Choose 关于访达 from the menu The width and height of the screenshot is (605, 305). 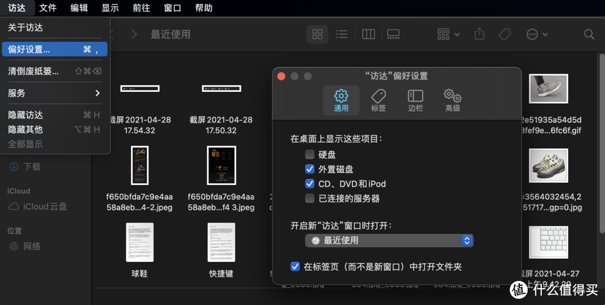click(x=54, y=27)
